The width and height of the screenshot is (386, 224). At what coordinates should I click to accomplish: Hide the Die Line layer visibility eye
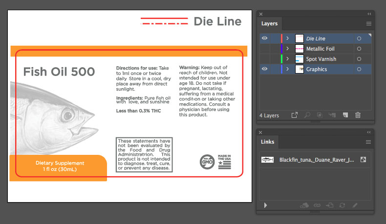coord(265,38)
